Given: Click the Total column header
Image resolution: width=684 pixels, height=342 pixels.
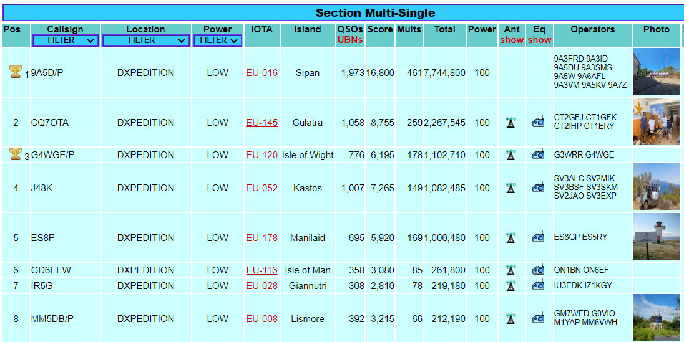Looking at the screenshot, I should pyautogui.click(x=444, y=35).
